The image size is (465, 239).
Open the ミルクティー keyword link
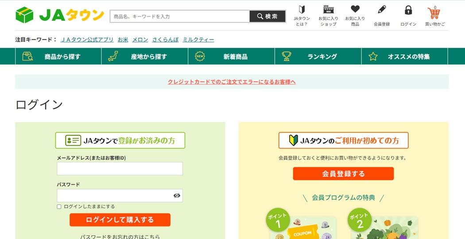click(198, 40)
